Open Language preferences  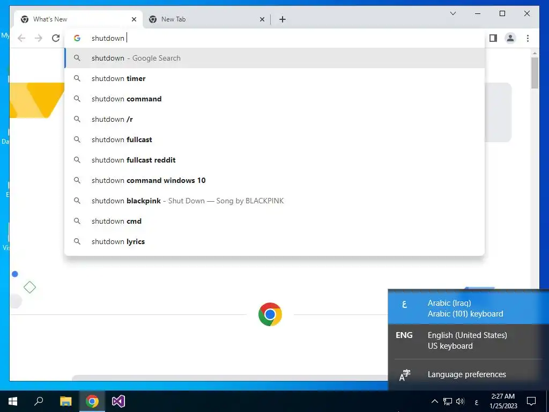469,374
